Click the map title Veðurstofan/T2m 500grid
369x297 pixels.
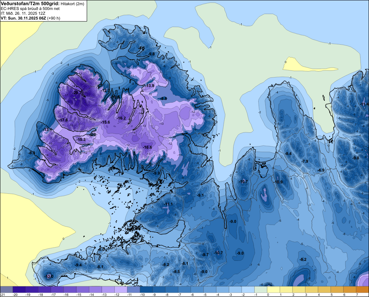tap(30, 3)
